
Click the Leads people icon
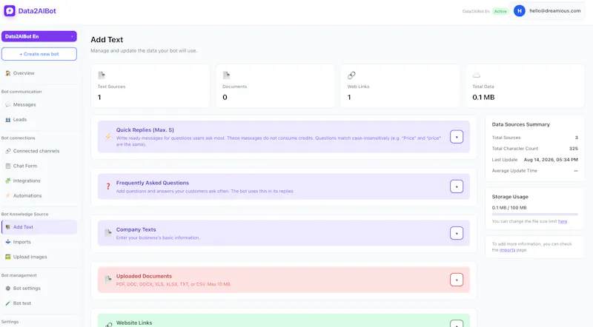tap(8, 120)
